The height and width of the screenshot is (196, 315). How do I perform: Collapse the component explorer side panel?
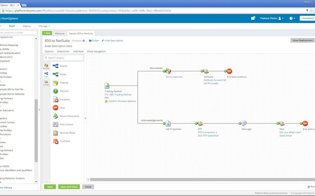[x=39, y=109]
